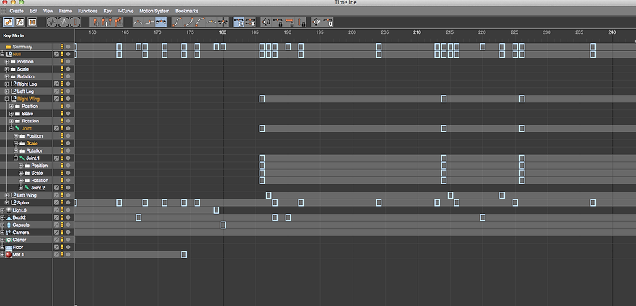Open the Bookmarks menu
636x306 pixels.
point(187,11)
